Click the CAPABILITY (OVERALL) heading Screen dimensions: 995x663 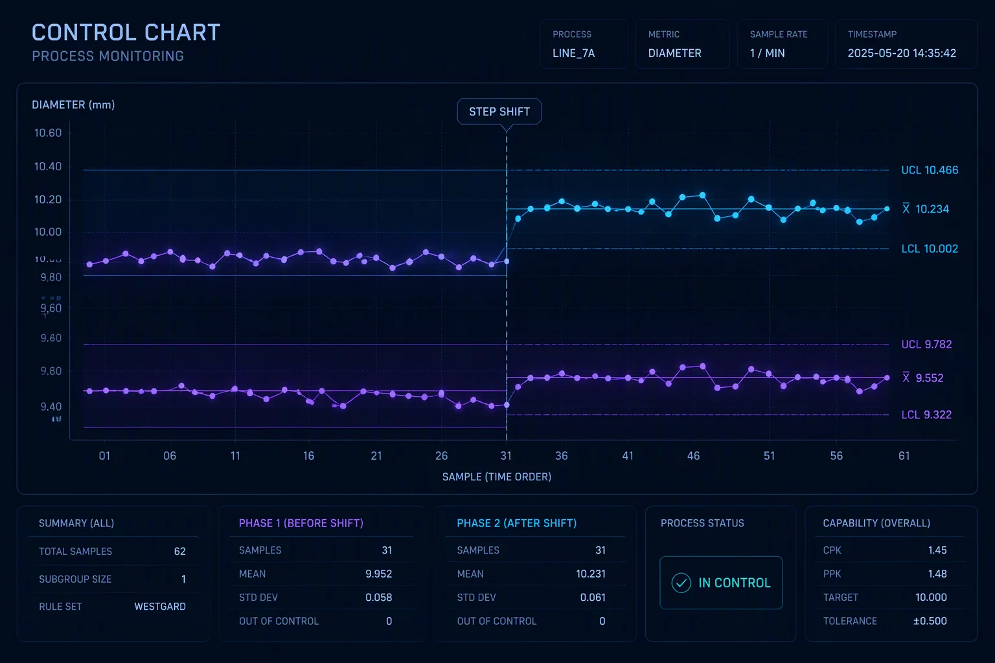[876, 523]
